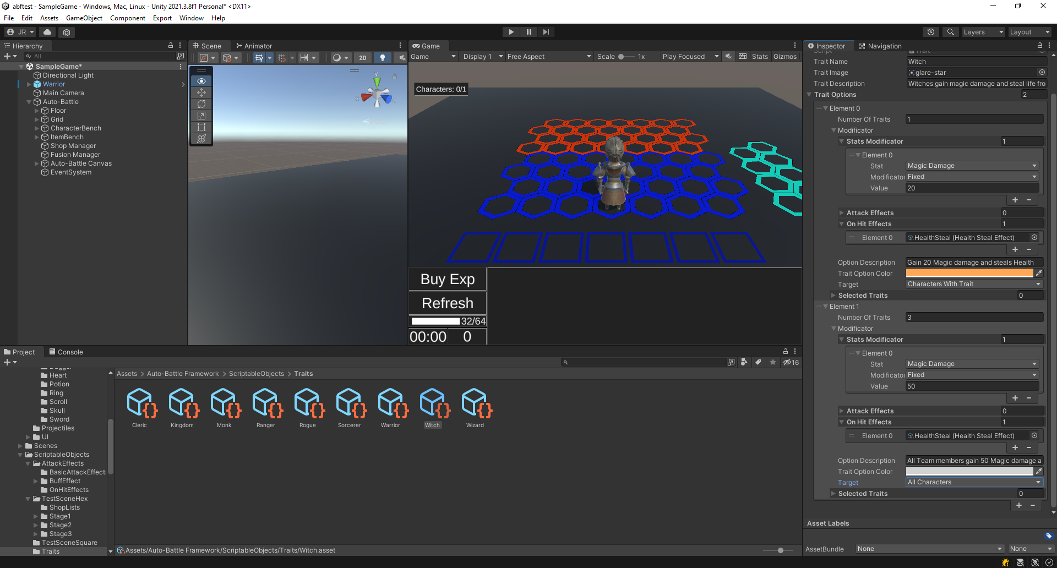The image size is (1057, 568).
Task: Collapse the Auto-Battle object in Hierarchy
Action: click(29, 102)
